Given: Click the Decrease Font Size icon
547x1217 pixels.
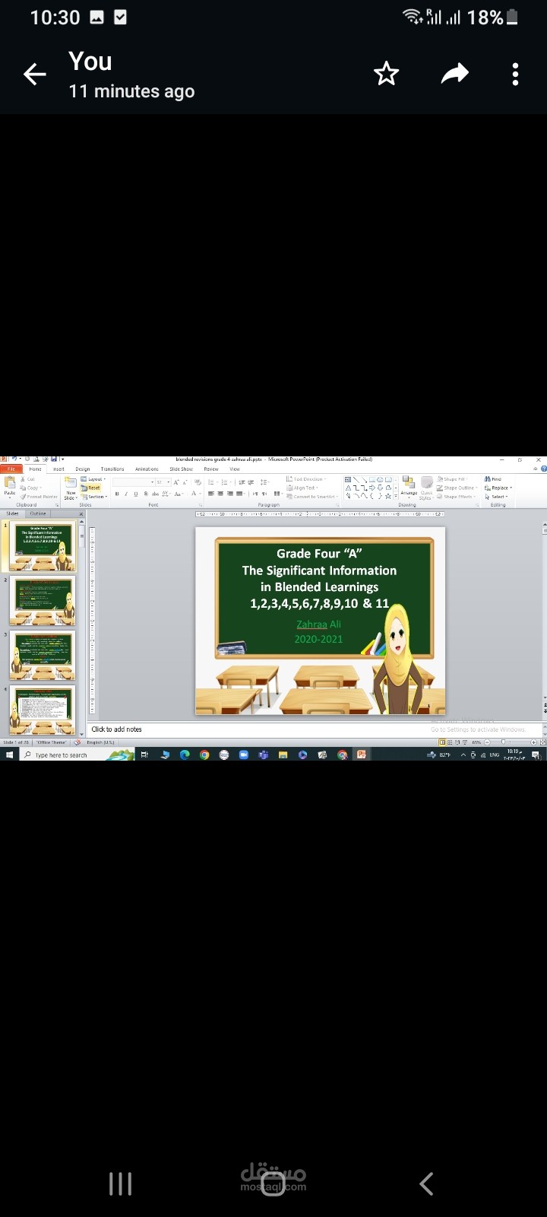Looking at the screenshot, I should tap(185, 482).
